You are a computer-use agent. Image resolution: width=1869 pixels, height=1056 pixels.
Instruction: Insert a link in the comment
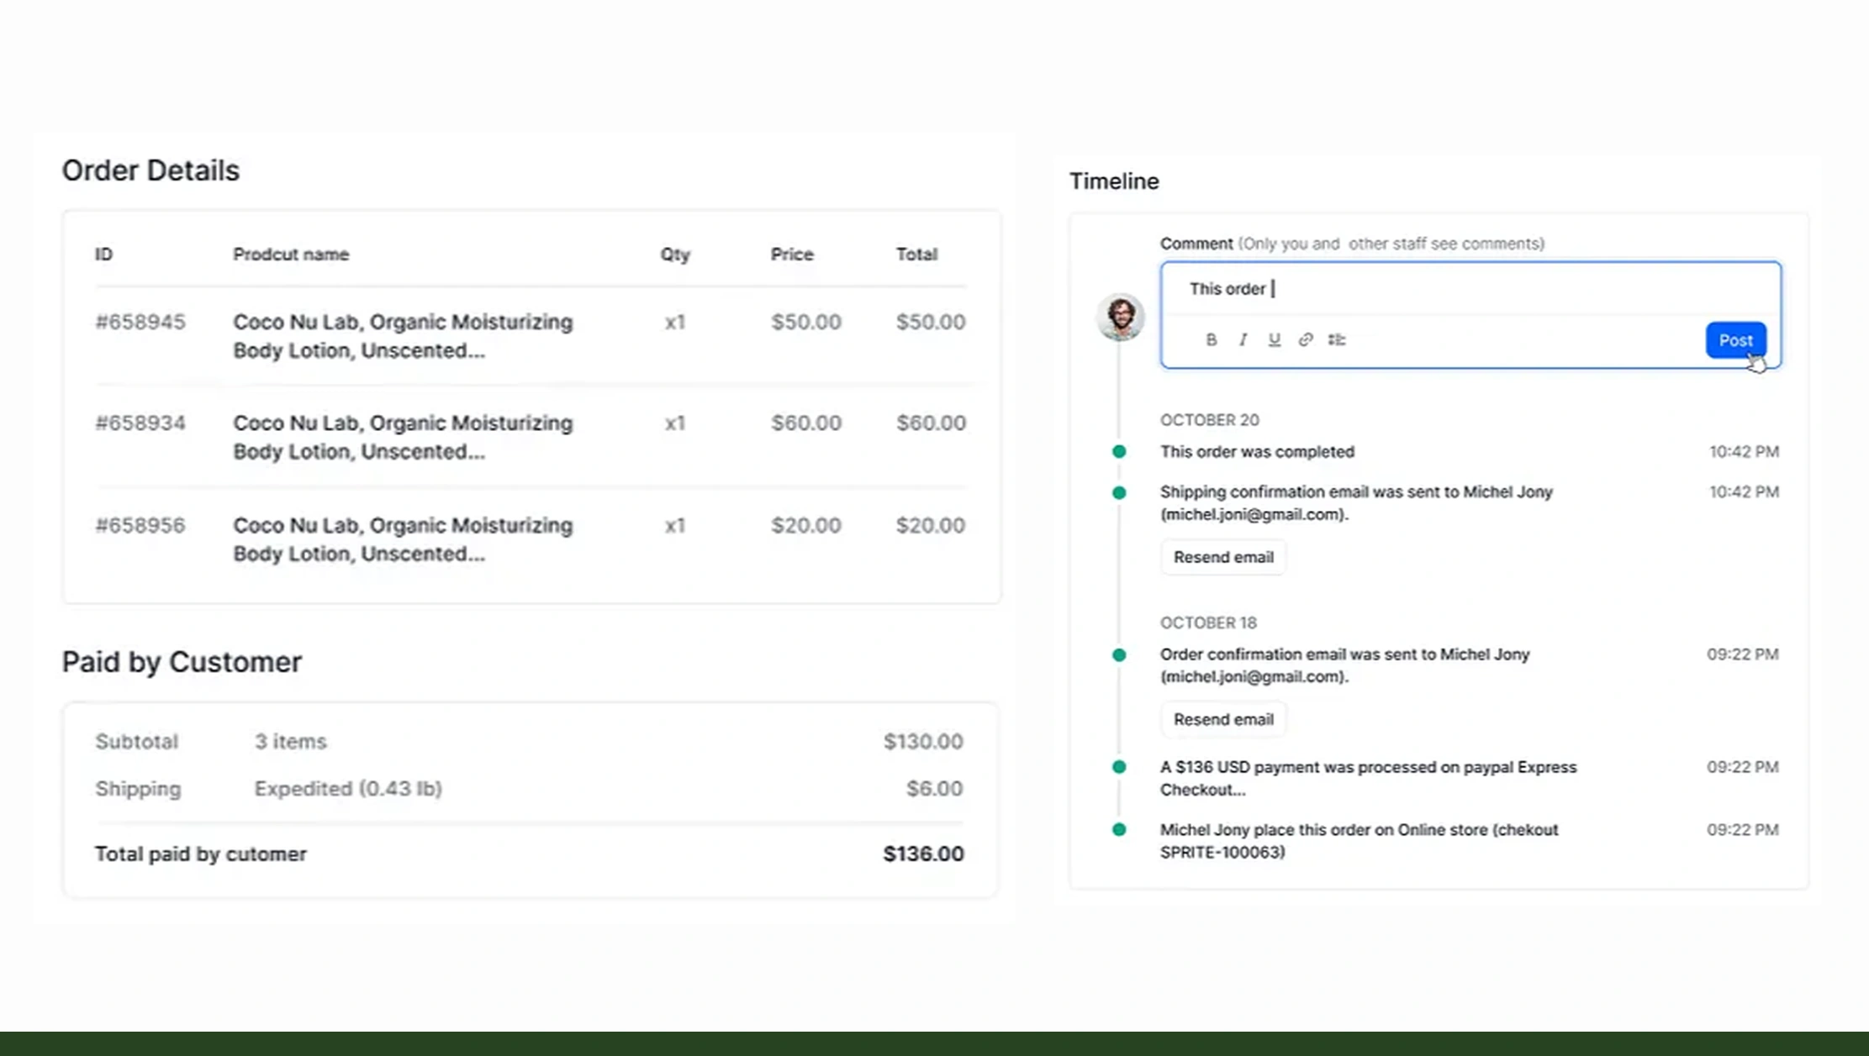[x=1305, y=339]
